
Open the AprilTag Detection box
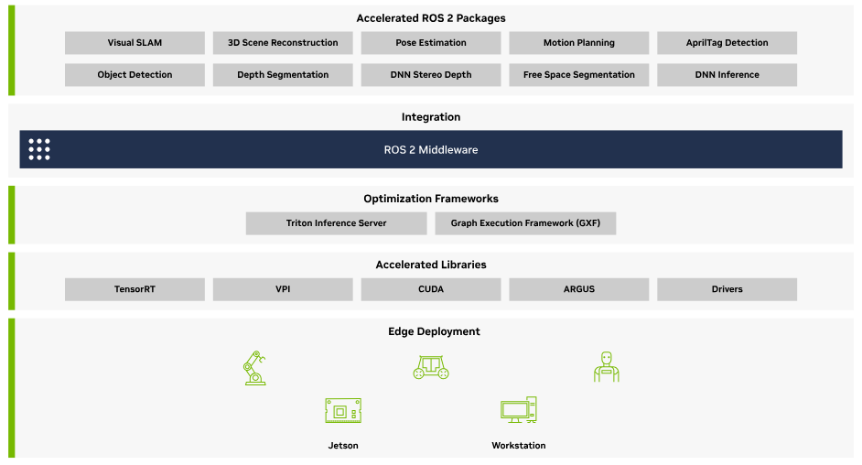pos(727,43)
